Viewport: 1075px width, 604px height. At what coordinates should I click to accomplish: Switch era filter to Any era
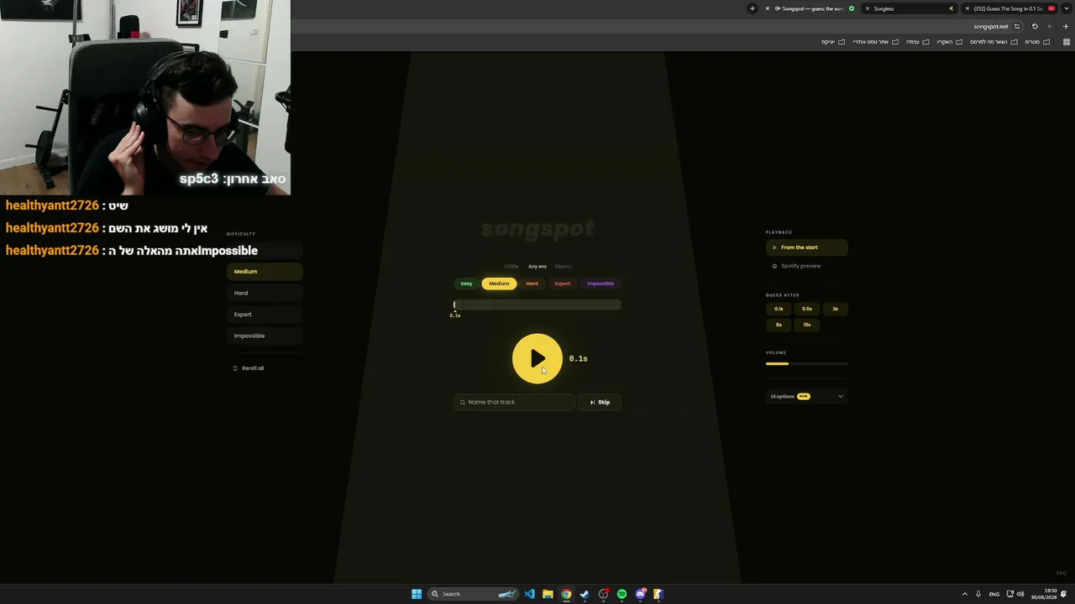click(537, 267)
